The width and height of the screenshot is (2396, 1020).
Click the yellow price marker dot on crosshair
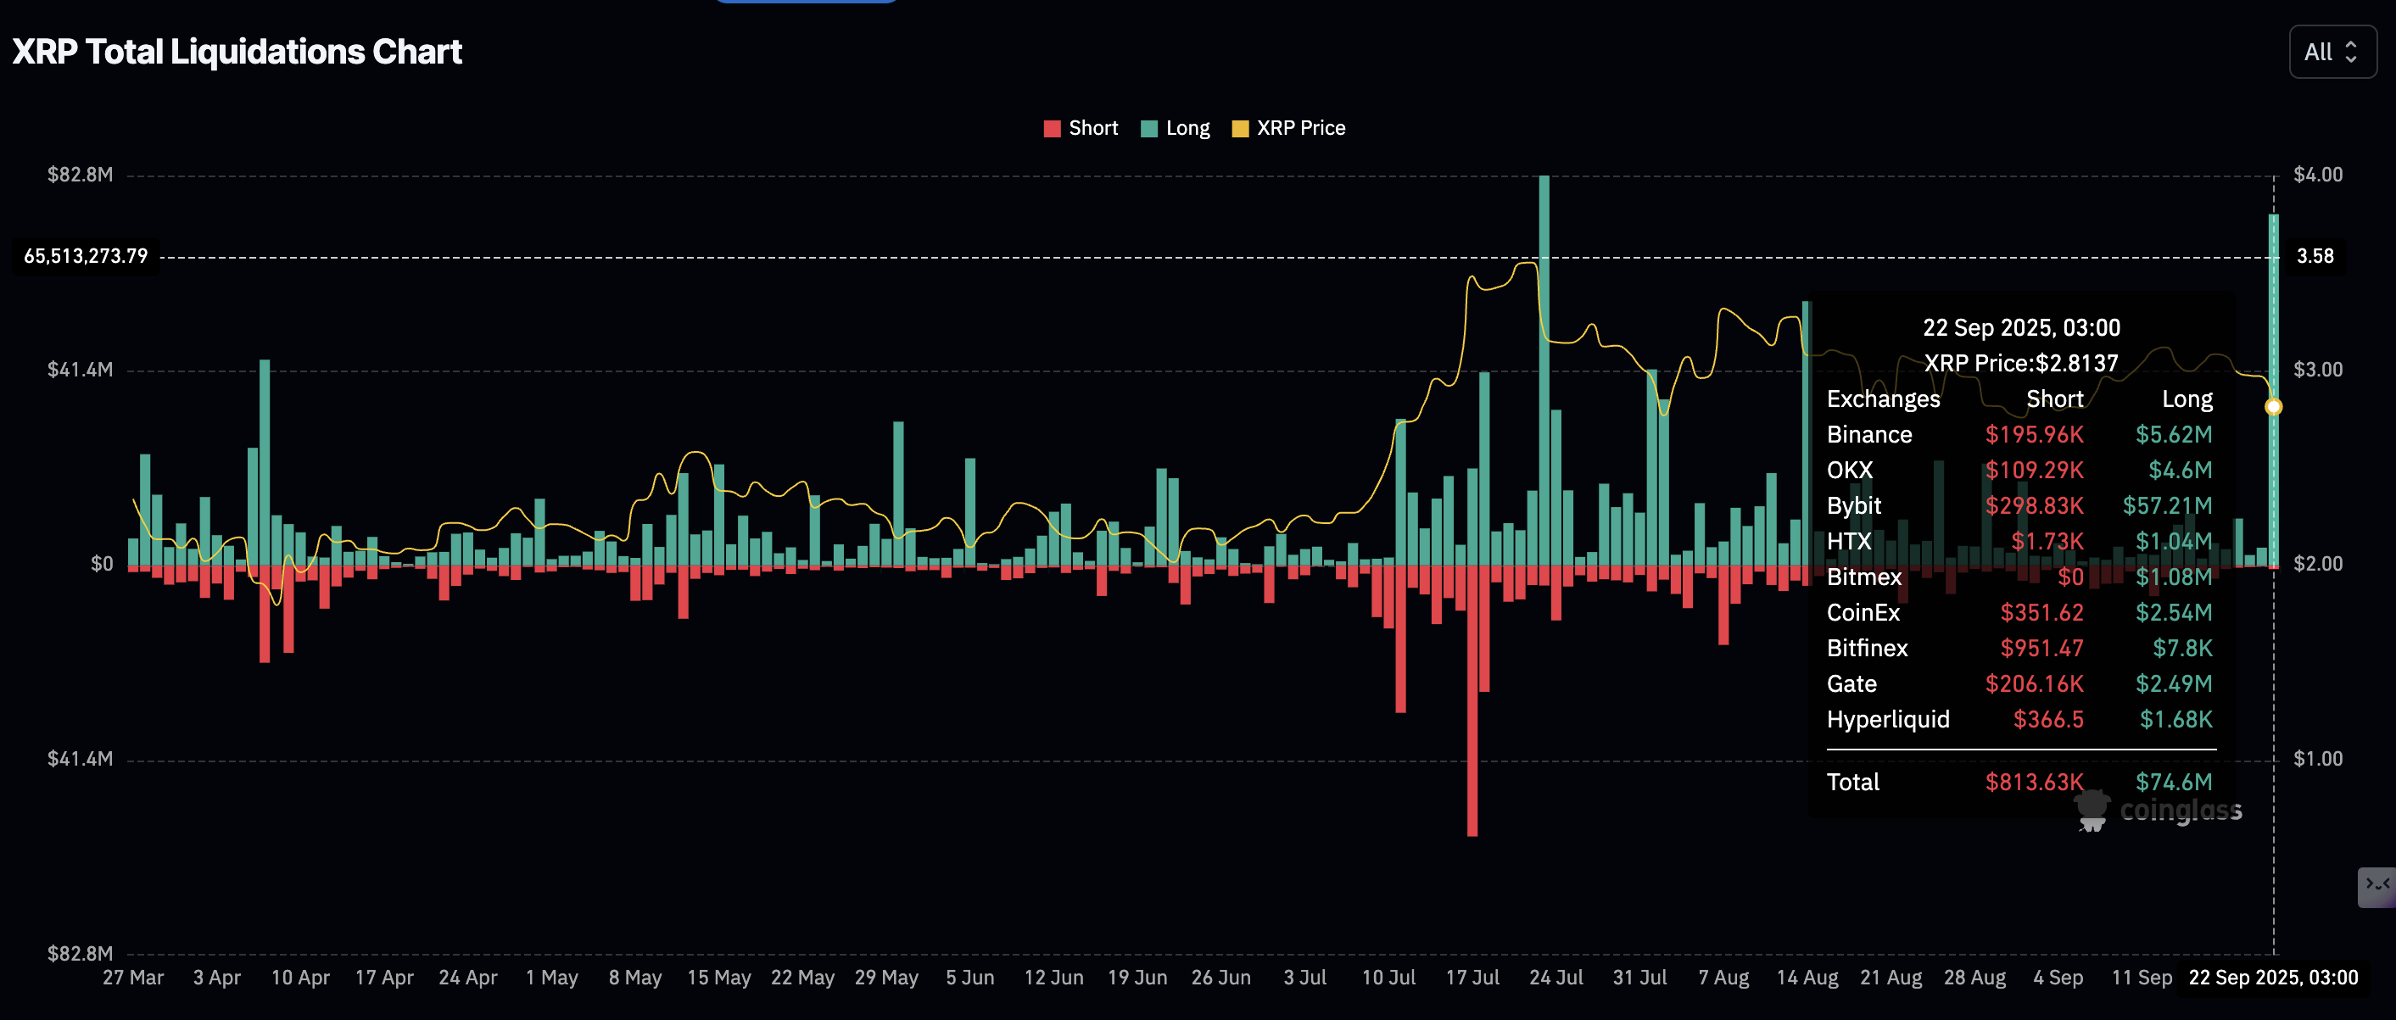click(2273, 406)
